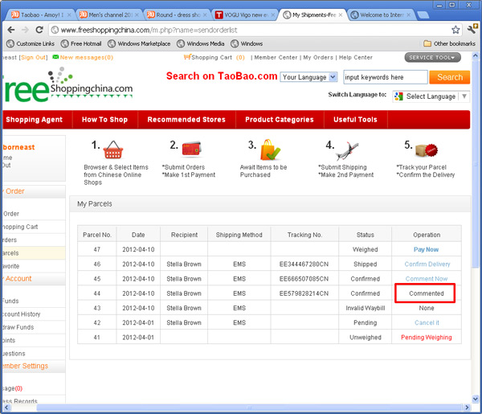The width and height of the screenshot is (482, 414).
Task: Expand the SERVICE TOOL dropdown
Action: point(432,57)
